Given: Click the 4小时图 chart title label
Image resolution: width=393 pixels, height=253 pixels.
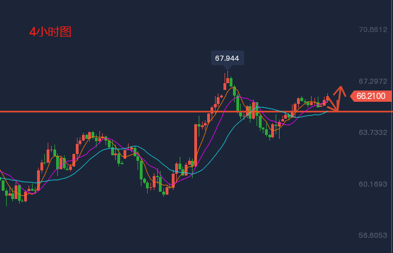Looking at the screenshot, I should (x=50, y=32).
